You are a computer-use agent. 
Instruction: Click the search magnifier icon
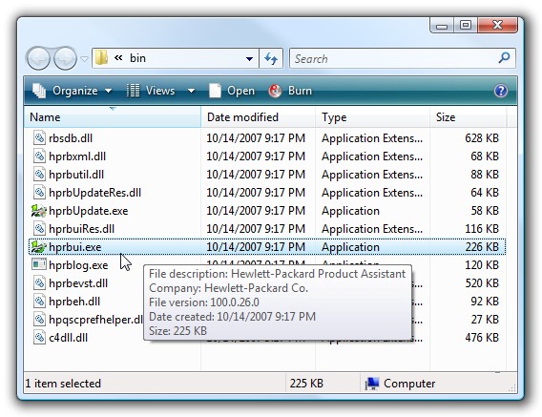click(504, 58)
